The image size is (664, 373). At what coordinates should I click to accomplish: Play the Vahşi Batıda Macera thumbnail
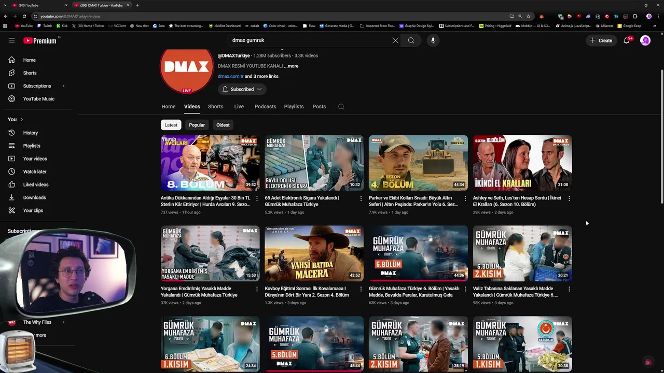point(314,254)
